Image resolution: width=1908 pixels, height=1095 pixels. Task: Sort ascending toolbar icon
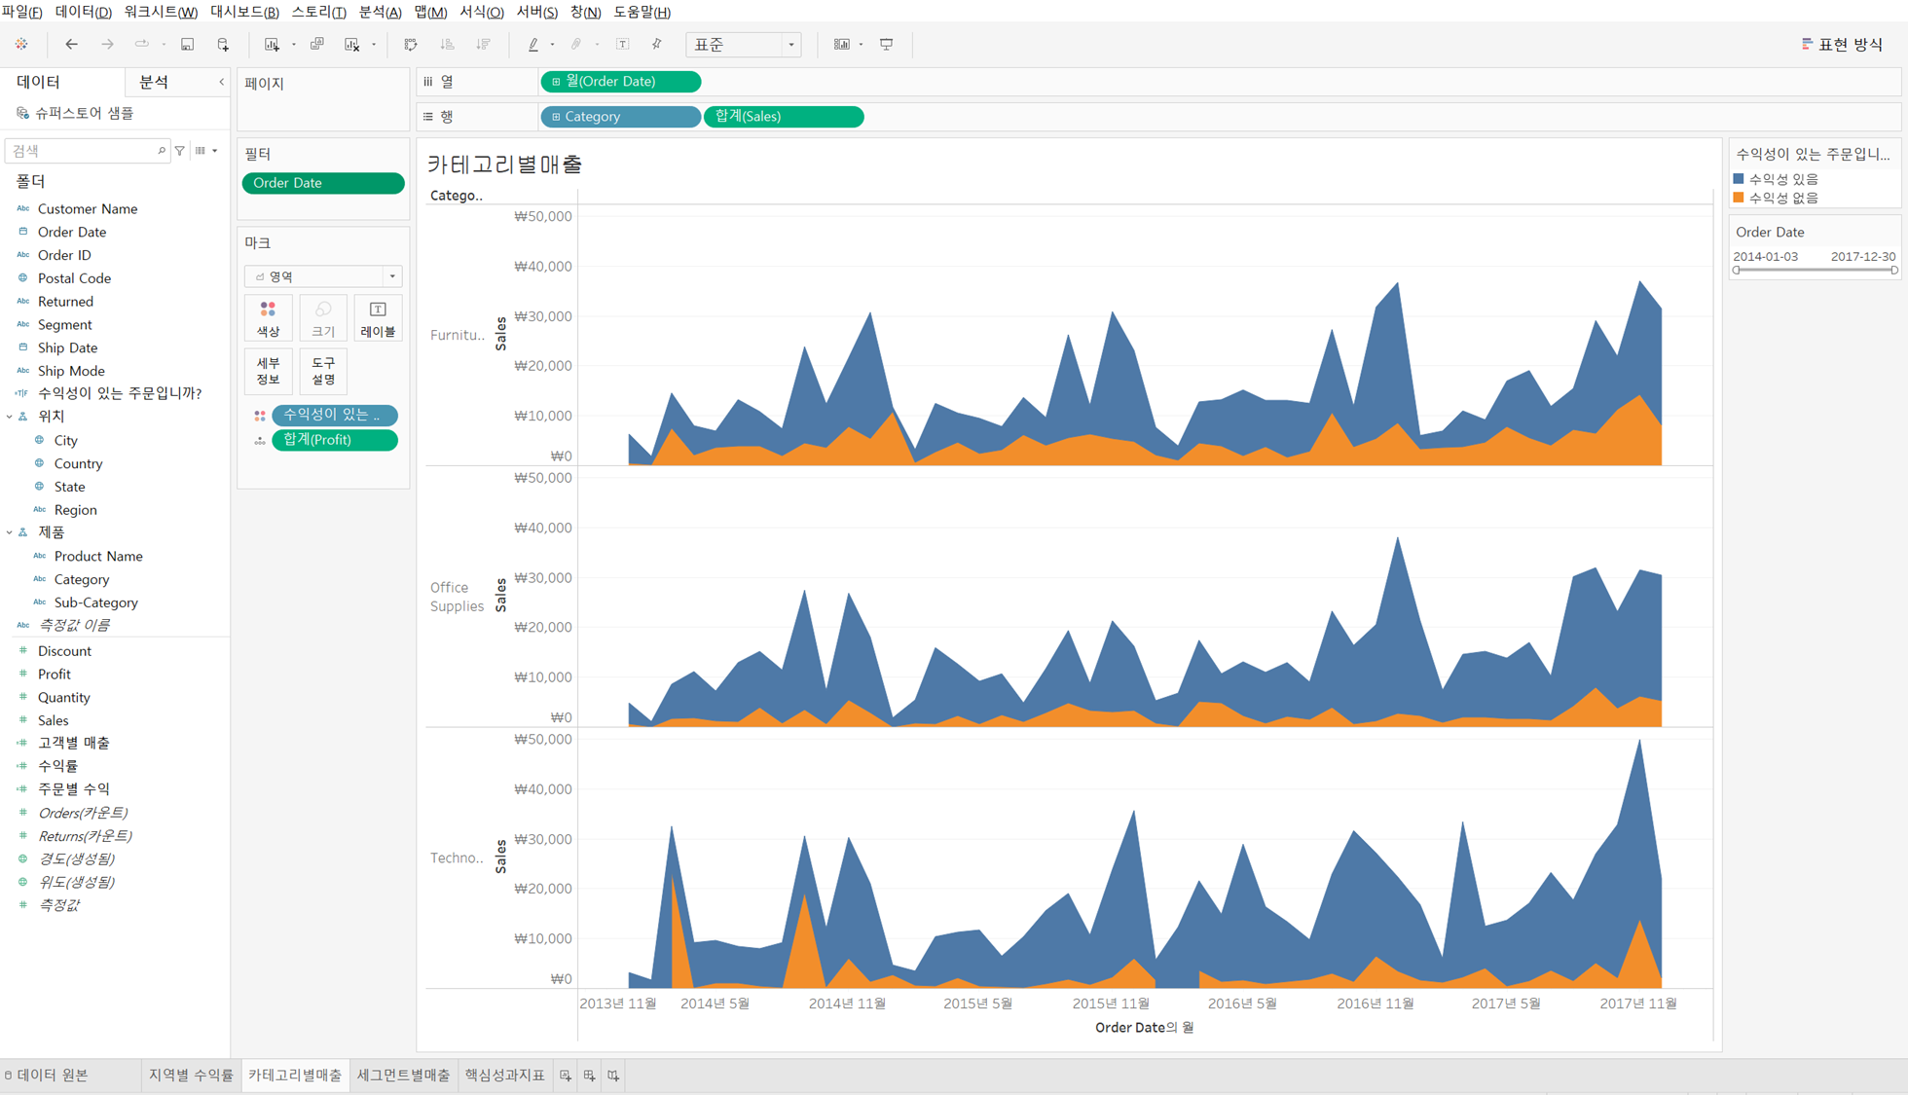click(447, 44)
